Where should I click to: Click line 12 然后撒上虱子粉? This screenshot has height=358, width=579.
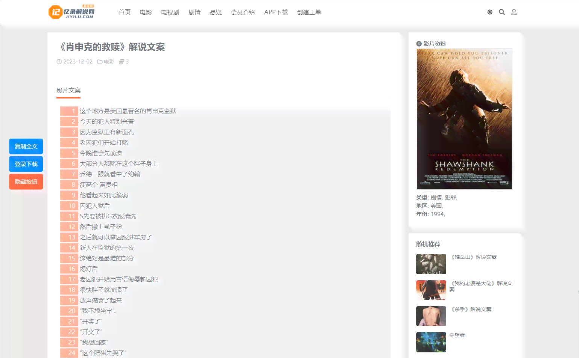click(x=101, y=227)
